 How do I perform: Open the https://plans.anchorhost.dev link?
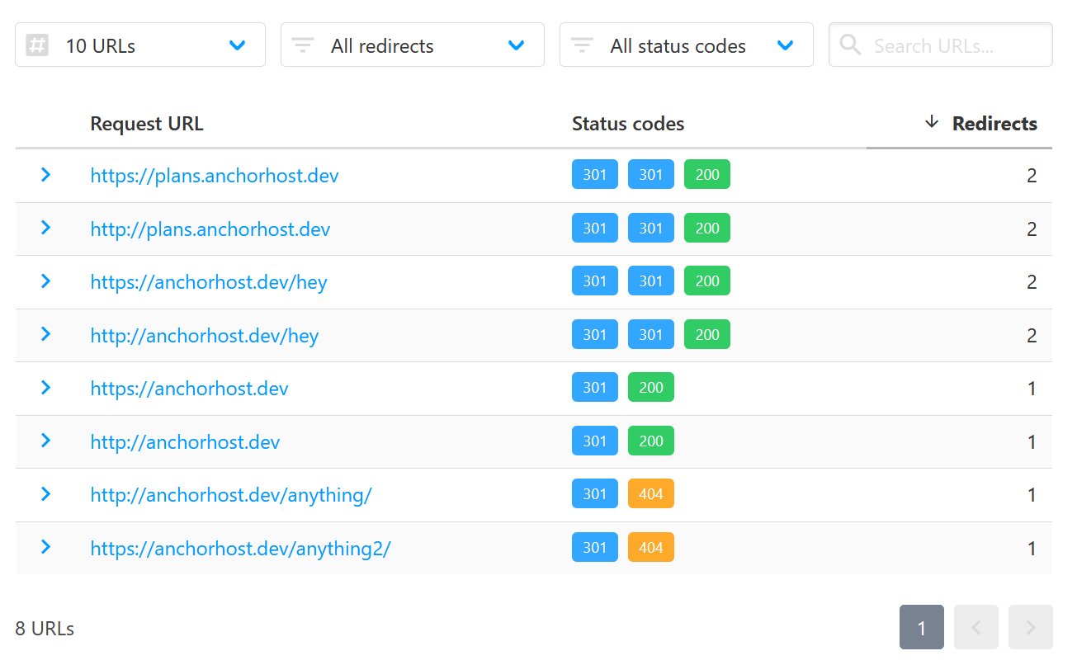coord(215,176)
